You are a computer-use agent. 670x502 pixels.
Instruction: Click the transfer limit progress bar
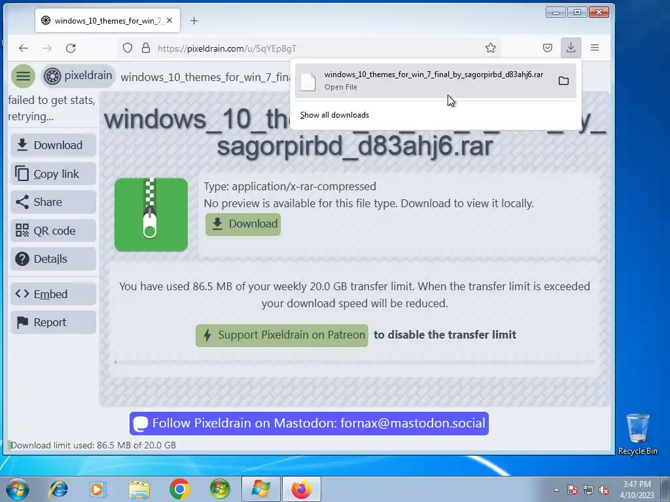(354, 362)
